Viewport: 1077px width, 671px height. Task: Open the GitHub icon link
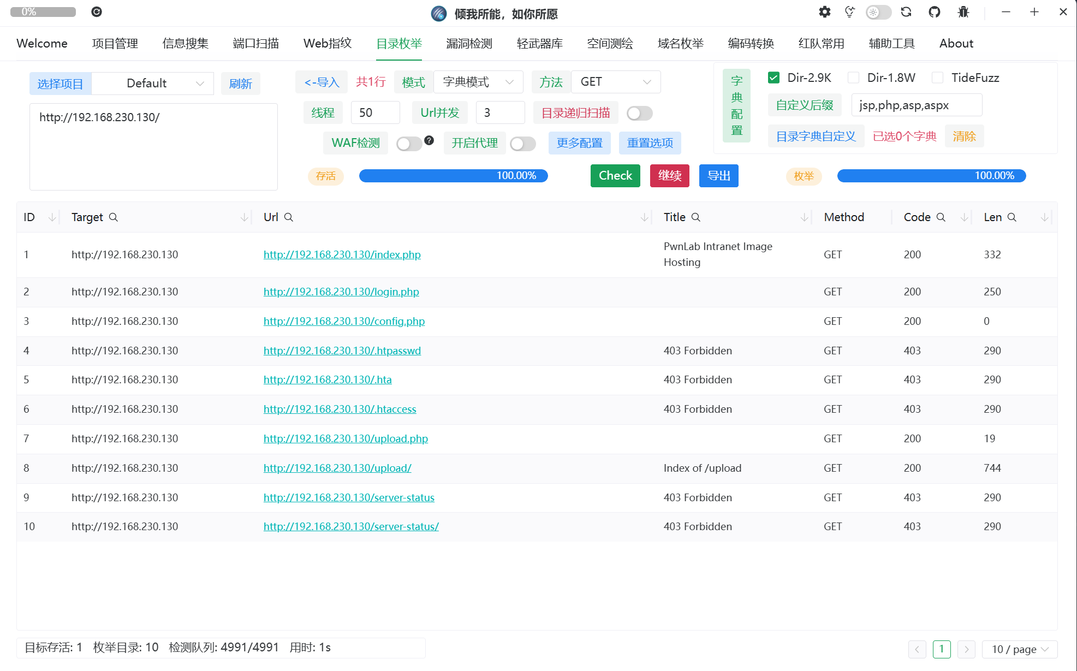[935, 12]
